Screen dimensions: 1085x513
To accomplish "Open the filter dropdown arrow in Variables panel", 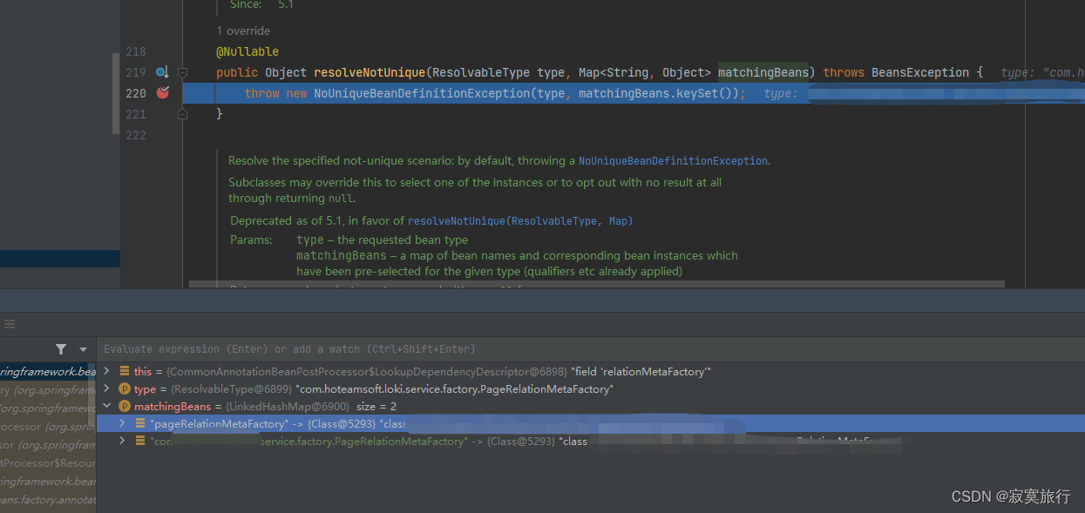I will click(82, 348).
